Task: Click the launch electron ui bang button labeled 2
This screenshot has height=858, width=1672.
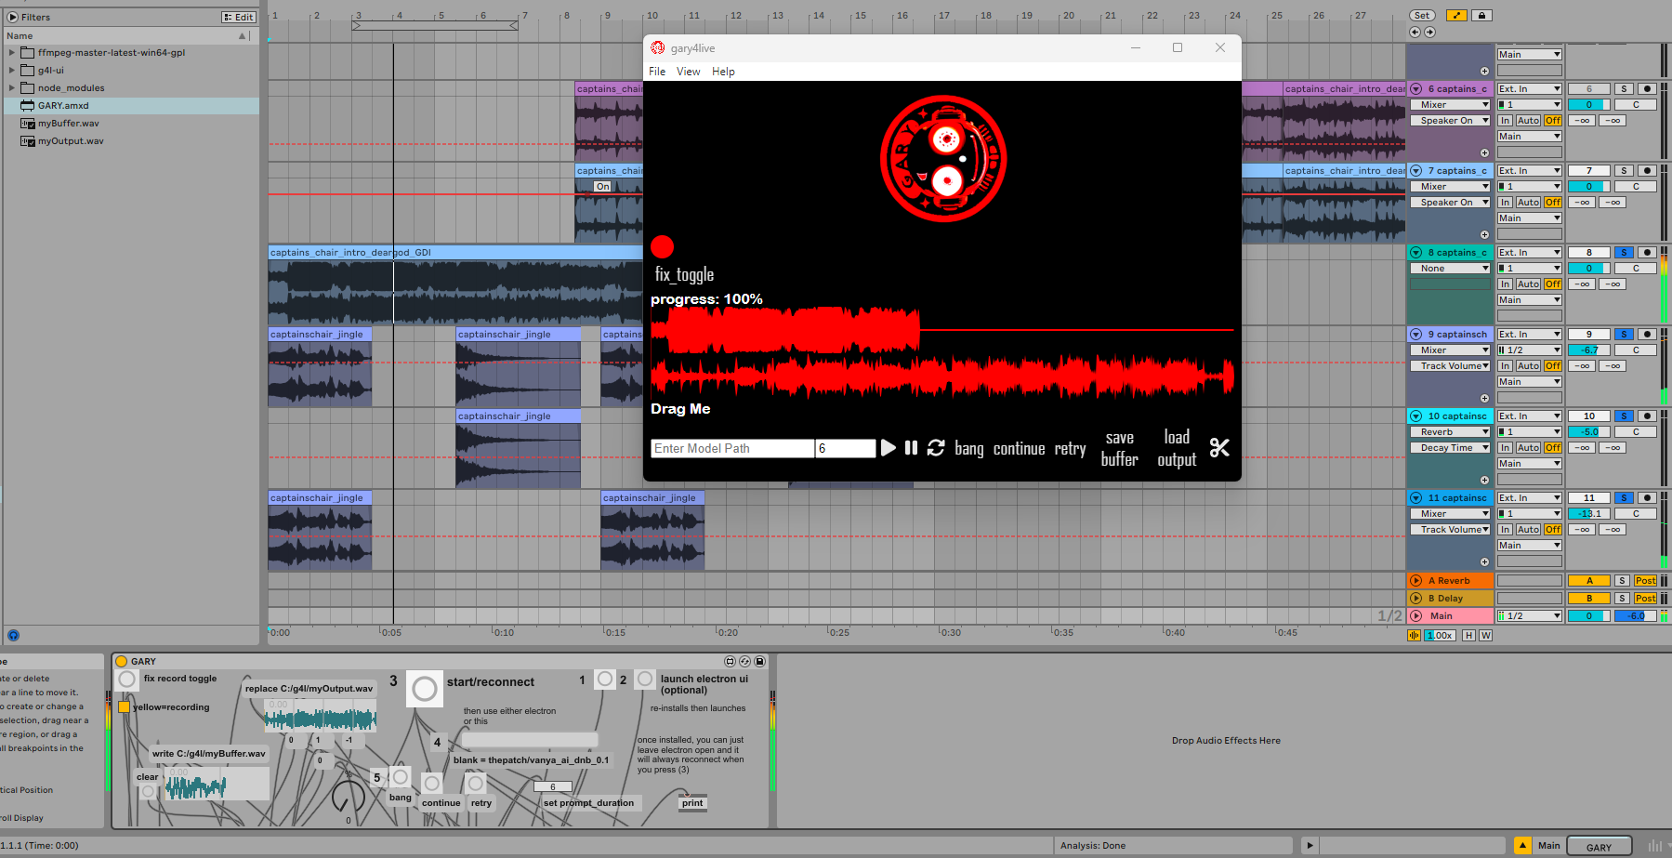Action: tap(645, 680)
